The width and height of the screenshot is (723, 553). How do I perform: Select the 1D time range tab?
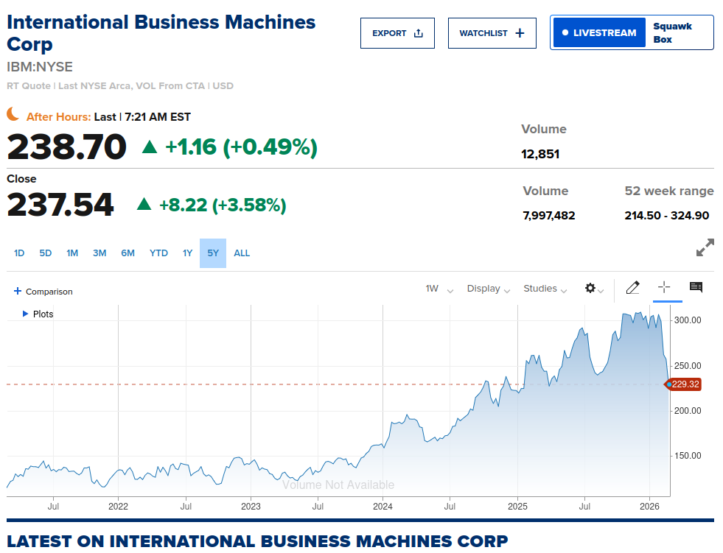(x=19, y=253)
